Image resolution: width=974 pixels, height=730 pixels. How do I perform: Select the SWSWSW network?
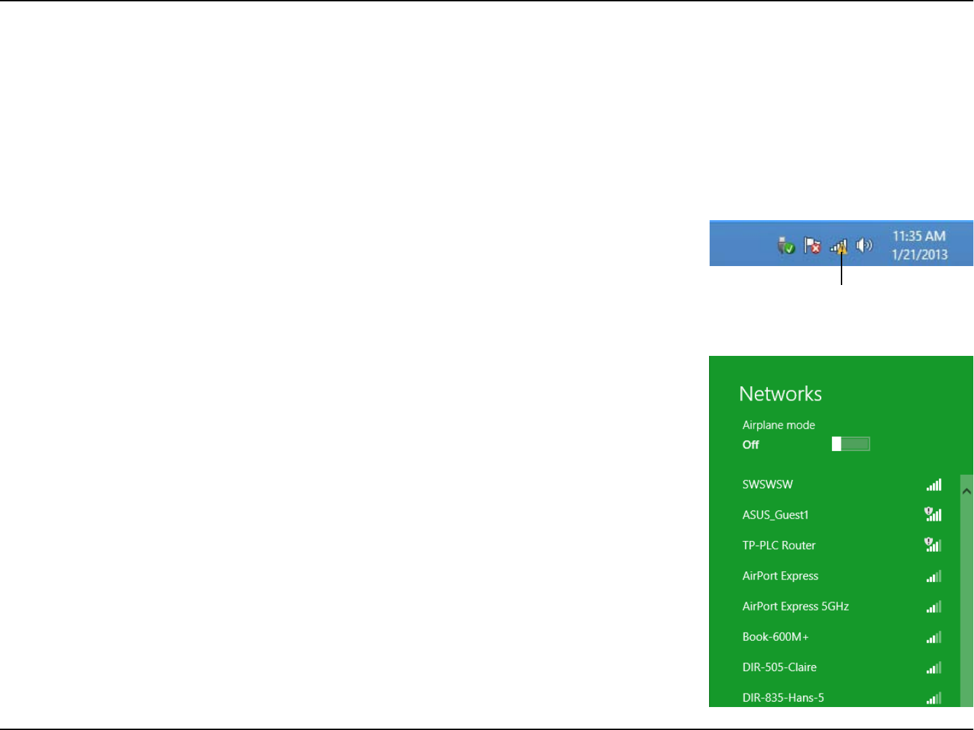842,484
